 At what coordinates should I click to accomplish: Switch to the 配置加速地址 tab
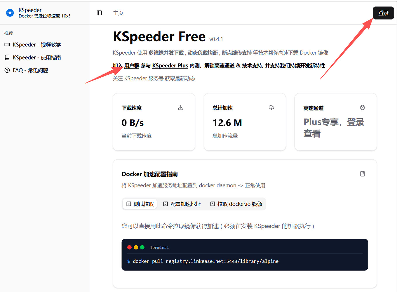[182, 204]
